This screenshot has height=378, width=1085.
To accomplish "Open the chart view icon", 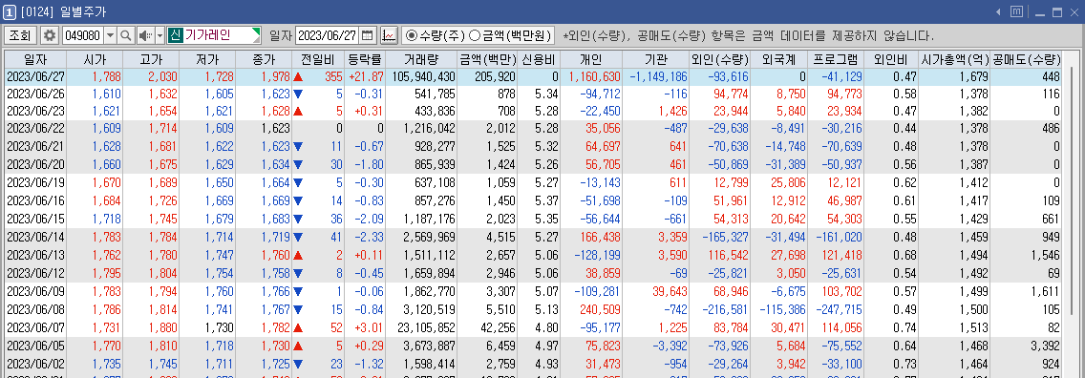I will tap(389, 35).
